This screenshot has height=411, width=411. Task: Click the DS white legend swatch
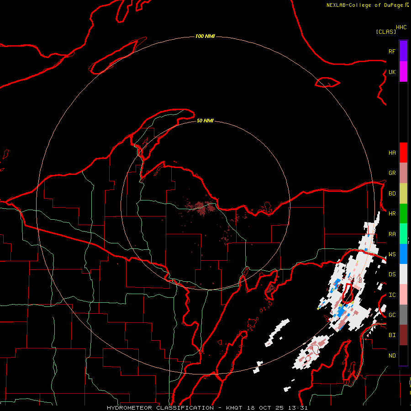403,274
